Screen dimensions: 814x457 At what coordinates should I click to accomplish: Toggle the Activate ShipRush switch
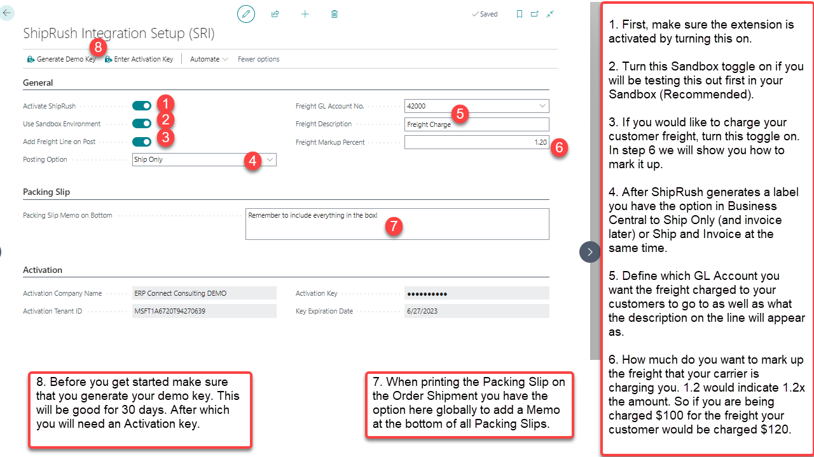[142, 106]
